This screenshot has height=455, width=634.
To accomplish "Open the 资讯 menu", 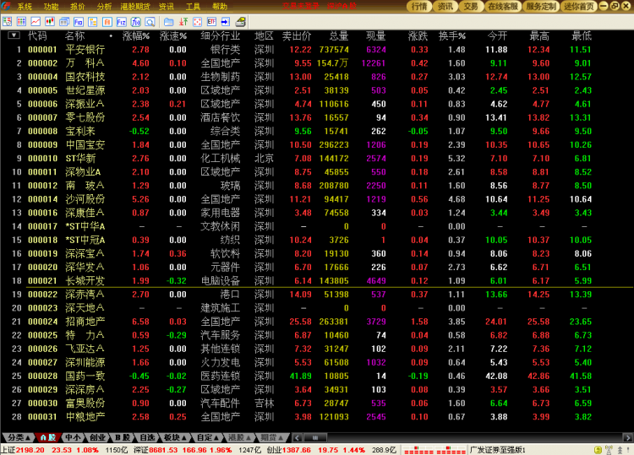I will point(167,7).
